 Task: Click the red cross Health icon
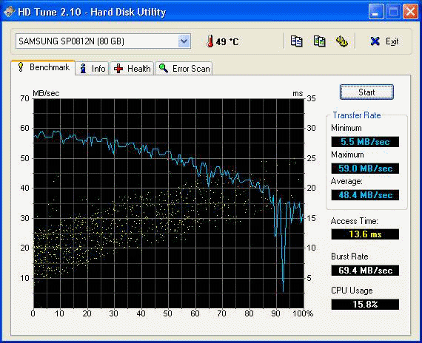118,69
